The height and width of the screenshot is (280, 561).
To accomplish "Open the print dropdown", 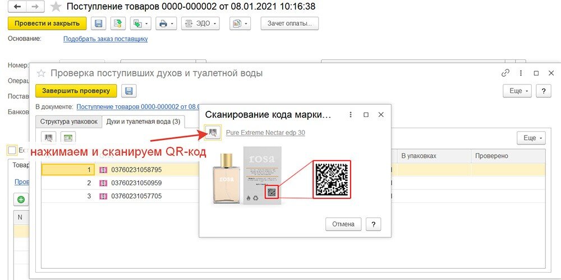I will pos(166,24).
